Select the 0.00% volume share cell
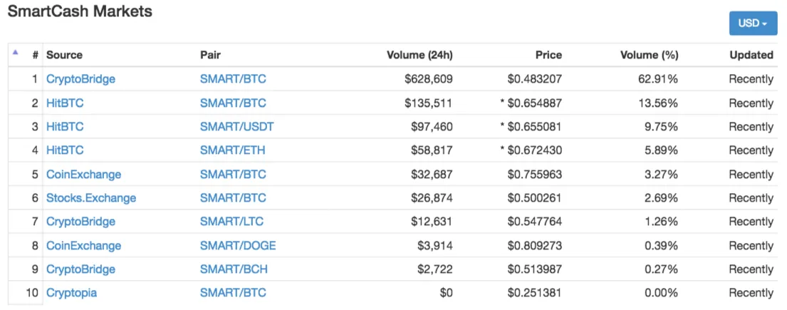 [661, 293]
